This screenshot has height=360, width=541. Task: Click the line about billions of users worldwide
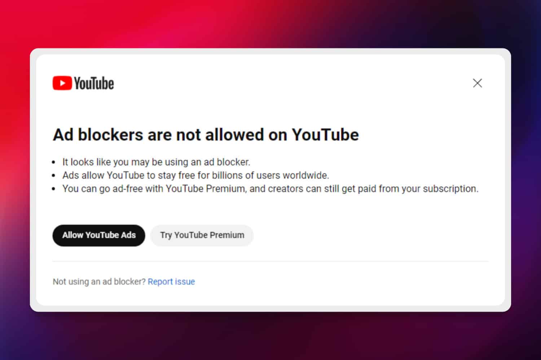coord(195,175)
